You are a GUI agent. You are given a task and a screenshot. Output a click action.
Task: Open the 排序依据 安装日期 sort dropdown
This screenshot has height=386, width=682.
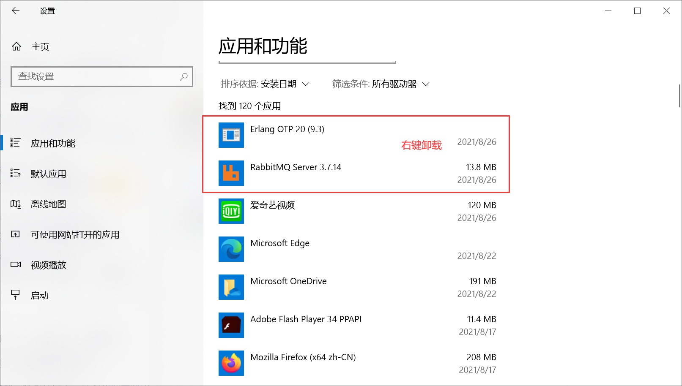tap(265, 84)
